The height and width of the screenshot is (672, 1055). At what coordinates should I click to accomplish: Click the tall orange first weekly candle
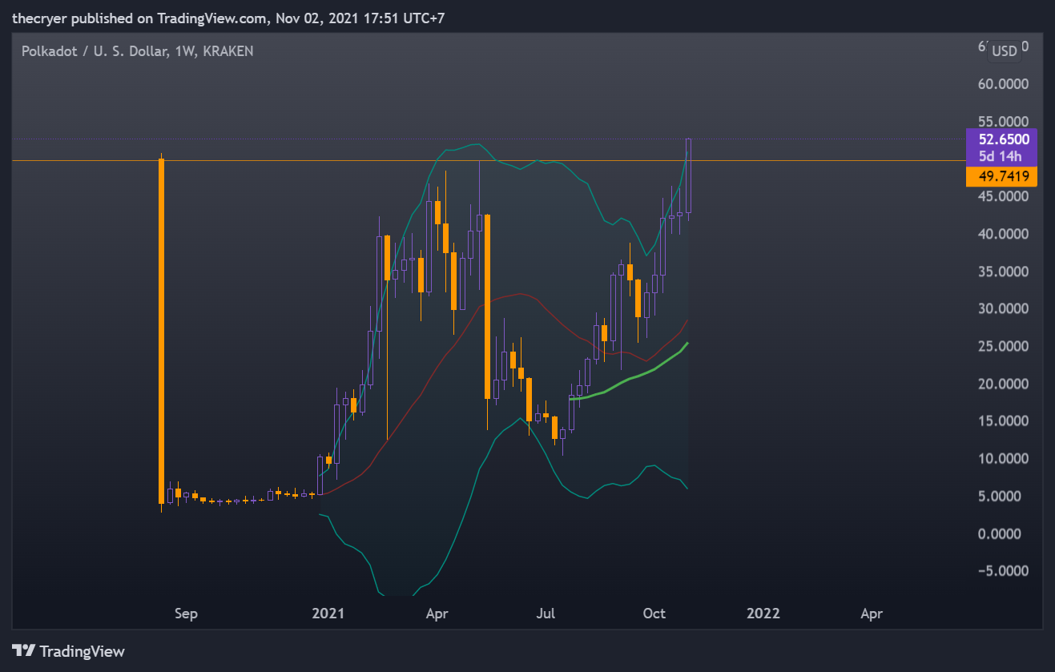(162, 331)
